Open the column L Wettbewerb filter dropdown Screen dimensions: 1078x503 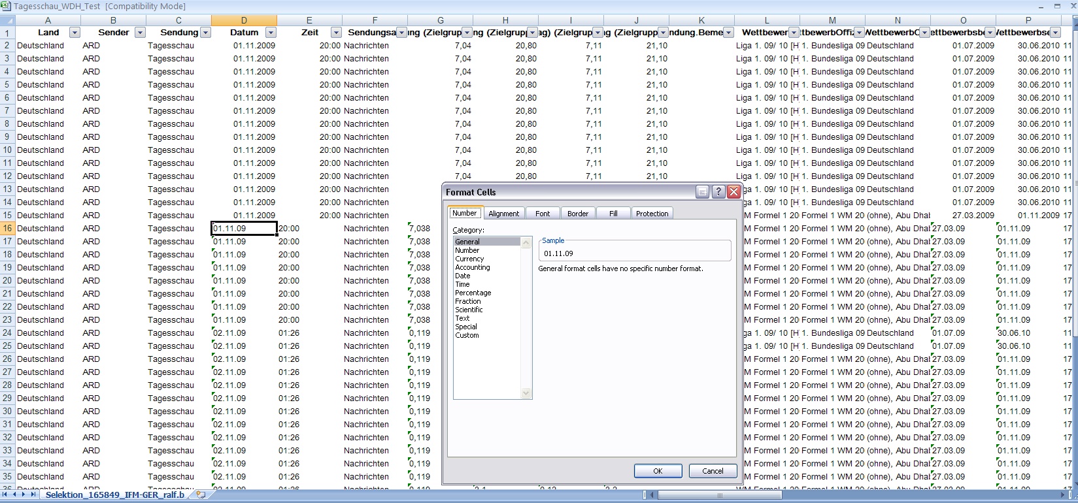click(794, 32)
